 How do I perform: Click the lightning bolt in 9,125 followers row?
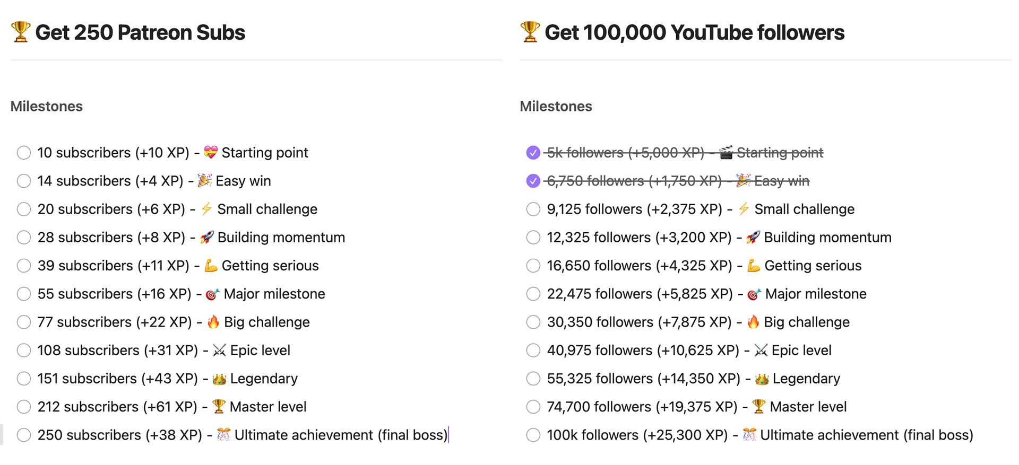(x=744, y=209)
